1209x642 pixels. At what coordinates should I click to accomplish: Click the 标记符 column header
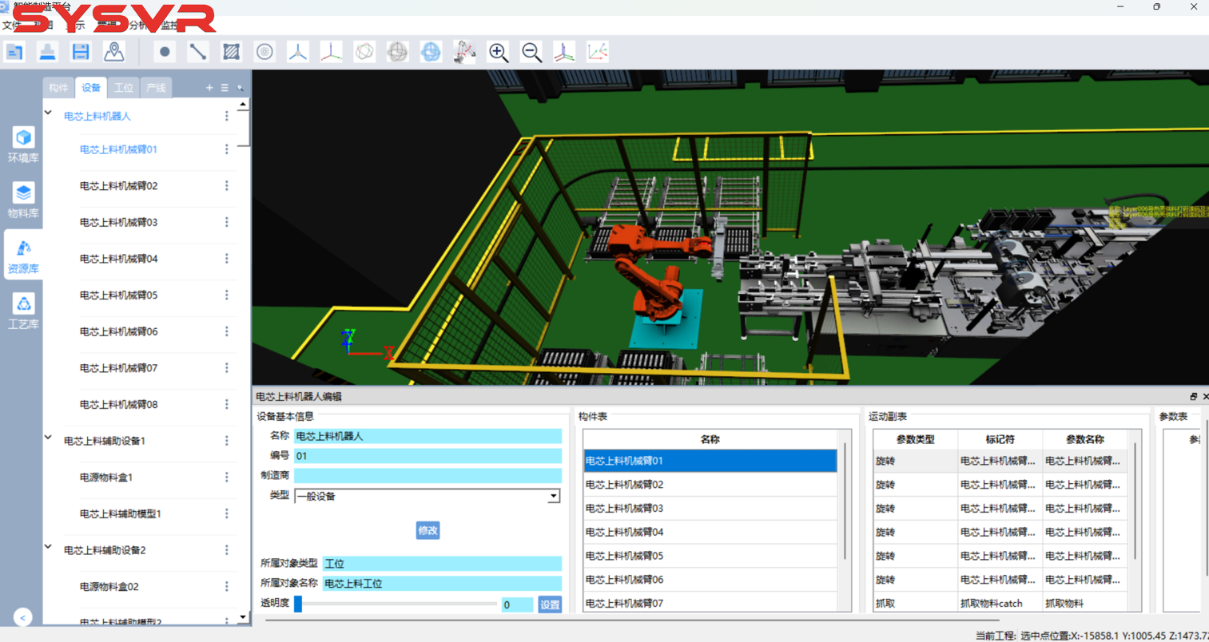[1000, 439]
